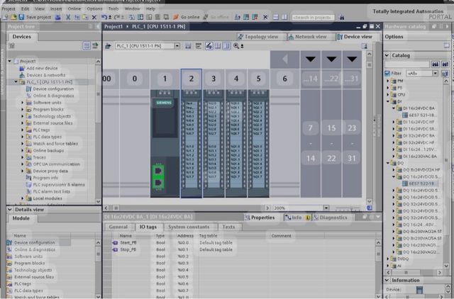This screenshot has height=299, width=454.
Task: Expand Watch and force tables node
Action: (22, 144)
